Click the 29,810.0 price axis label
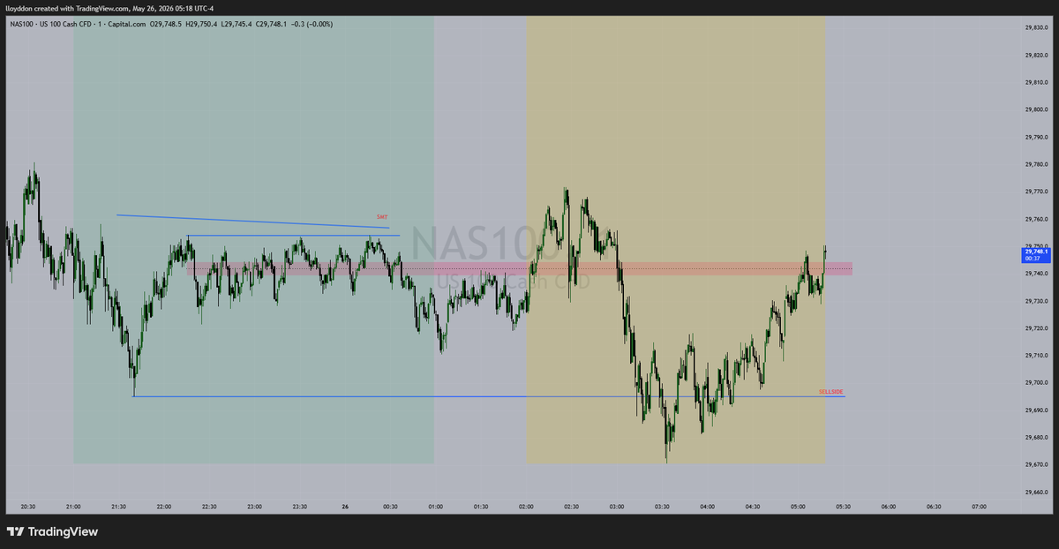Image resolution: width=1059 pixels, height=549 pixels. (x=1035, y=83)
